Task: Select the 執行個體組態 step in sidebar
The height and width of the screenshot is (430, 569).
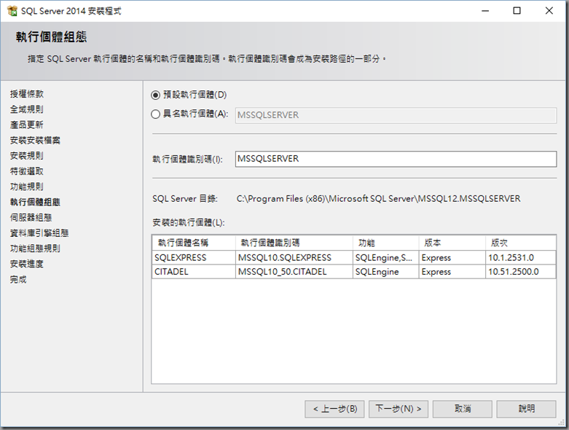Action: click(x=35, y=202)
